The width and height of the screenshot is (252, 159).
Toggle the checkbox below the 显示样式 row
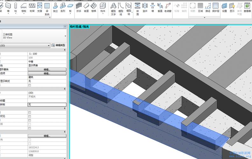pyautogui.click(x=30, y=85)
